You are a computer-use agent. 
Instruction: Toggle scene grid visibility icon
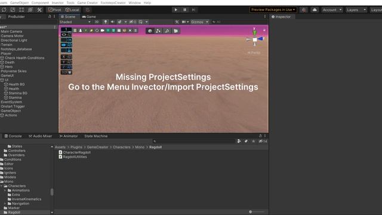pos(141,22)
